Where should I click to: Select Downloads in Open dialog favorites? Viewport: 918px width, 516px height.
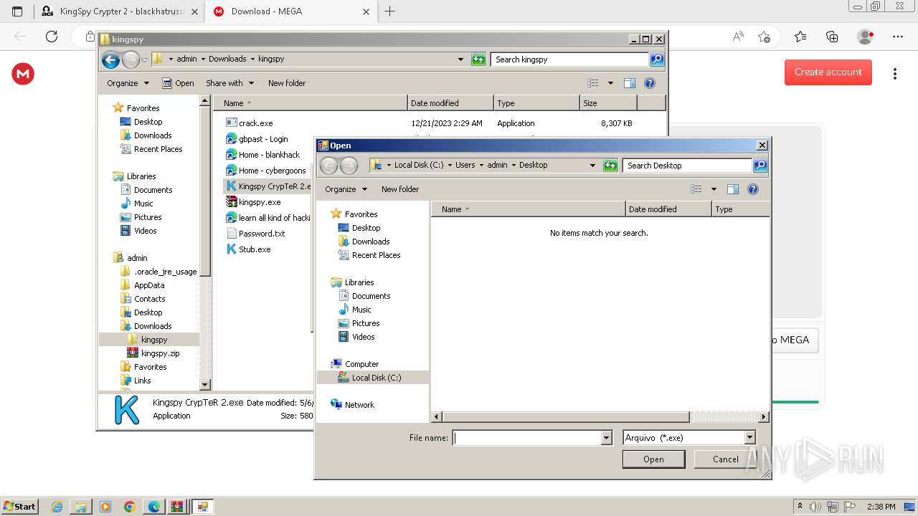pos(364,242)
